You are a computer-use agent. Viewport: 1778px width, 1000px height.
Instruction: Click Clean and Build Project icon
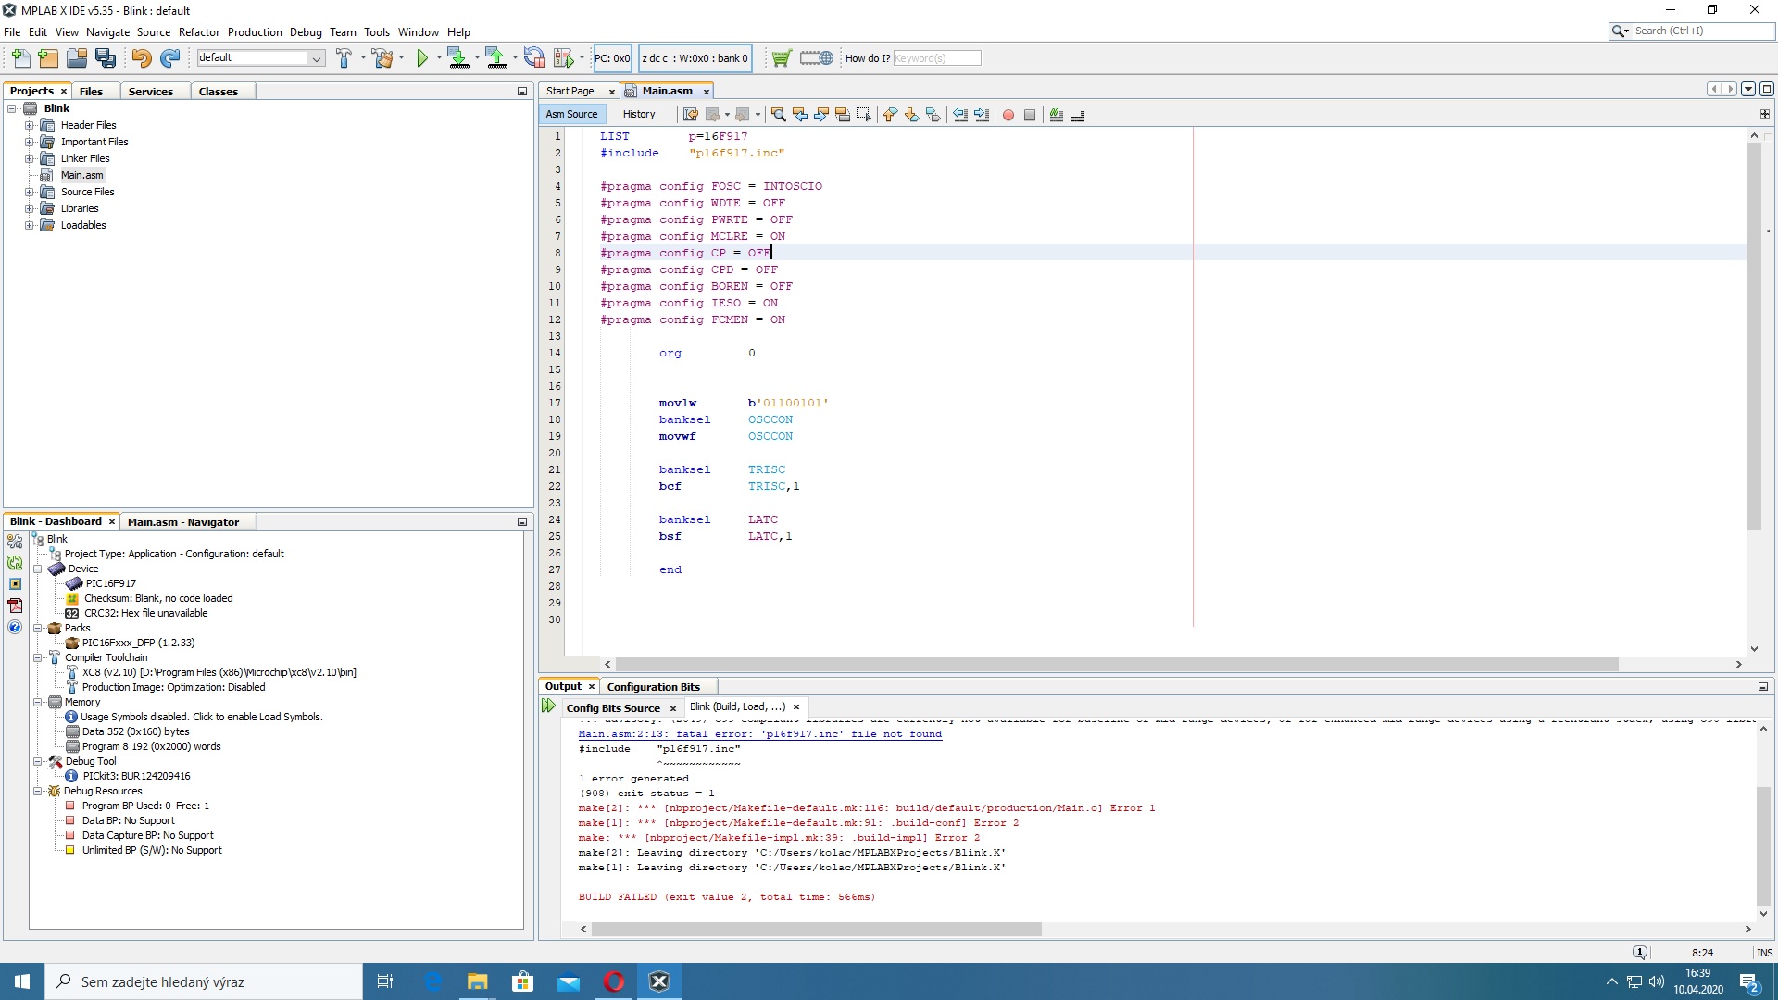382,58
